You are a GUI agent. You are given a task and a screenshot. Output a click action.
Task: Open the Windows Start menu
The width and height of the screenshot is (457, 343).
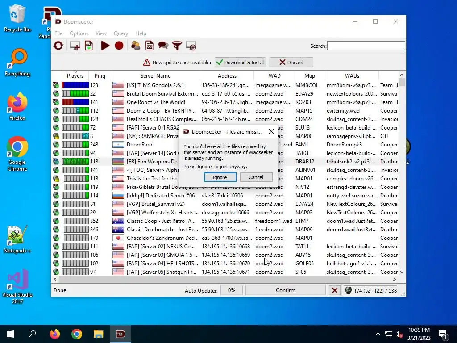click(x=11, y=334)
